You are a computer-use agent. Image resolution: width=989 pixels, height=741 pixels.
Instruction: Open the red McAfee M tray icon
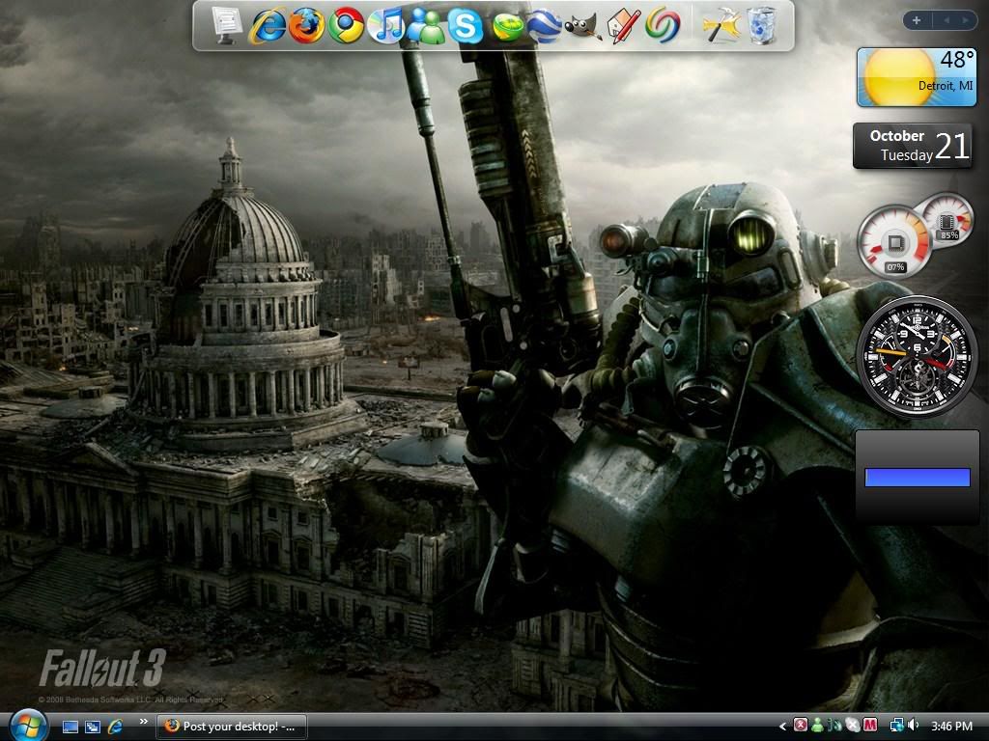click(x=870, y=726)
